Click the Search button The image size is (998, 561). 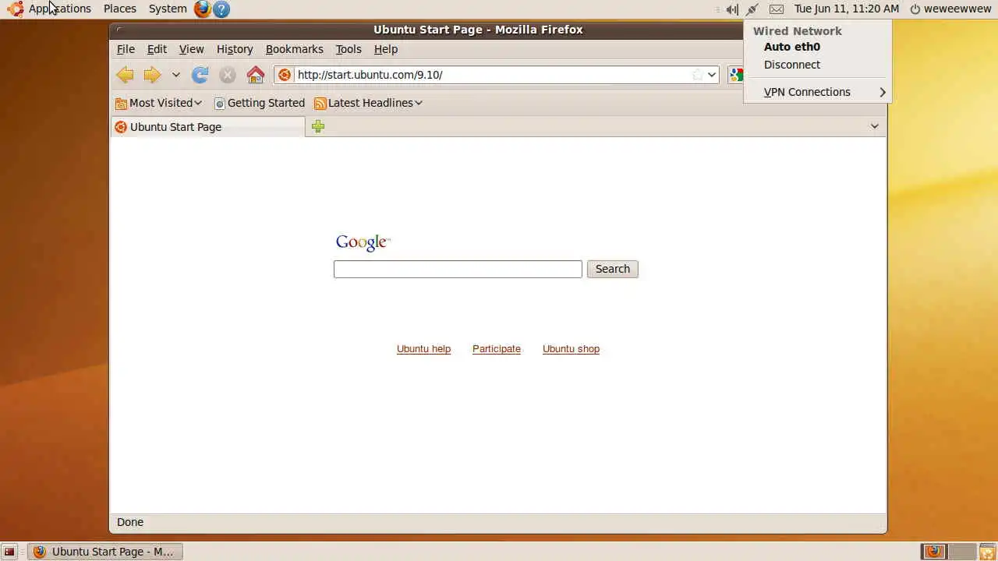tap(613, 269)
